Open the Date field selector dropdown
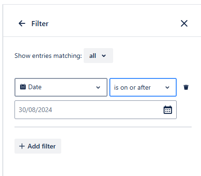 pos(61,87)
